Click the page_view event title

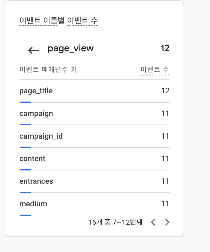[x=70, y=48]
